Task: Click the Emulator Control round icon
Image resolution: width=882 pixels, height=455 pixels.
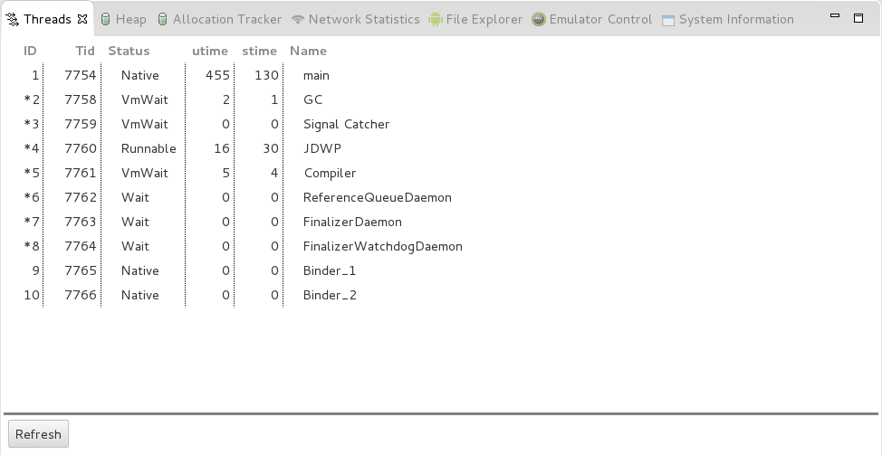Action: (x=538, y=20)
